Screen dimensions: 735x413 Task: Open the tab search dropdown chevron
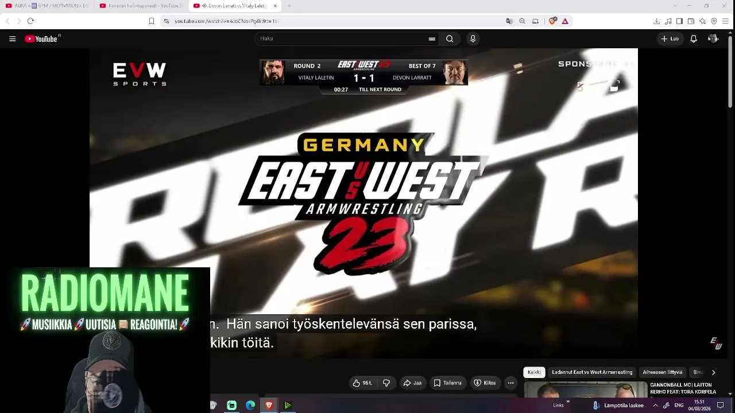click(674, 6)
